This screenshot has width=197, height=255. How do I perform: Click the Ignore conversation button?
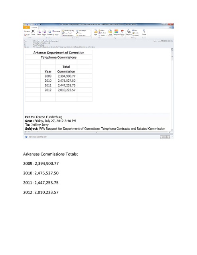(x=27, y=31)
